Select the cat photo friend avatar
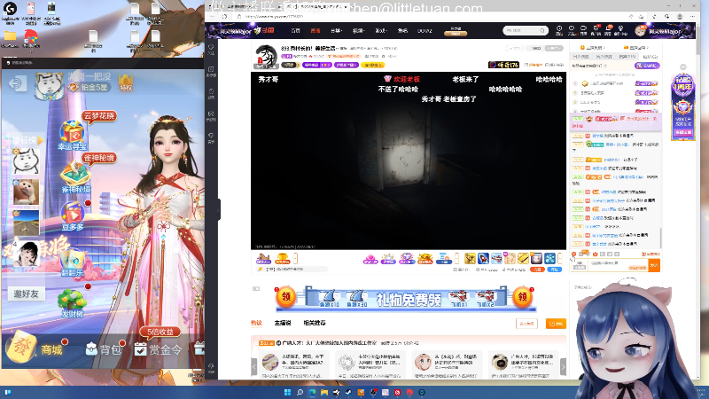The width and height of the screenshot is (709, 399). pos(27,192)
